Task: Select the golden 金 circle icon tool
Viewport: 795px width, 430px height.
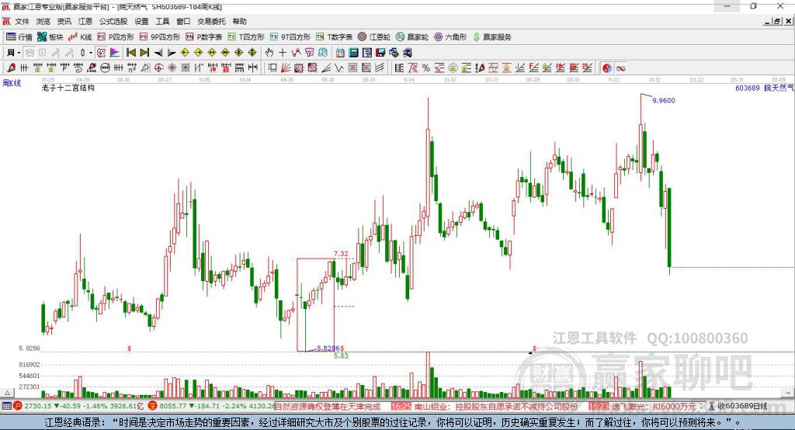Action: (453, 68)
